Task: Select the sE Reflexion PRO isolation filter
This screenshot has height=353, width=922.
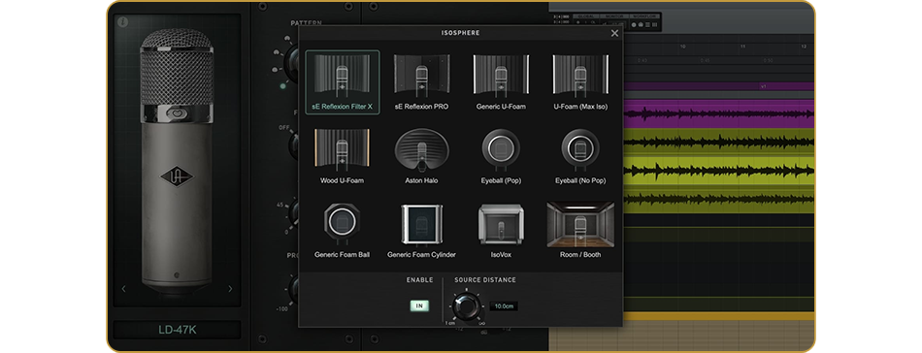Action: coord(421,82)
